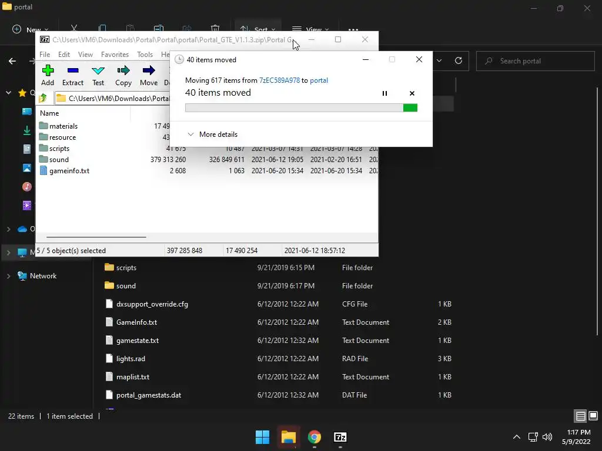
Task: Open the Sort dropdown in File Explorer
Action: coord(257,29)
